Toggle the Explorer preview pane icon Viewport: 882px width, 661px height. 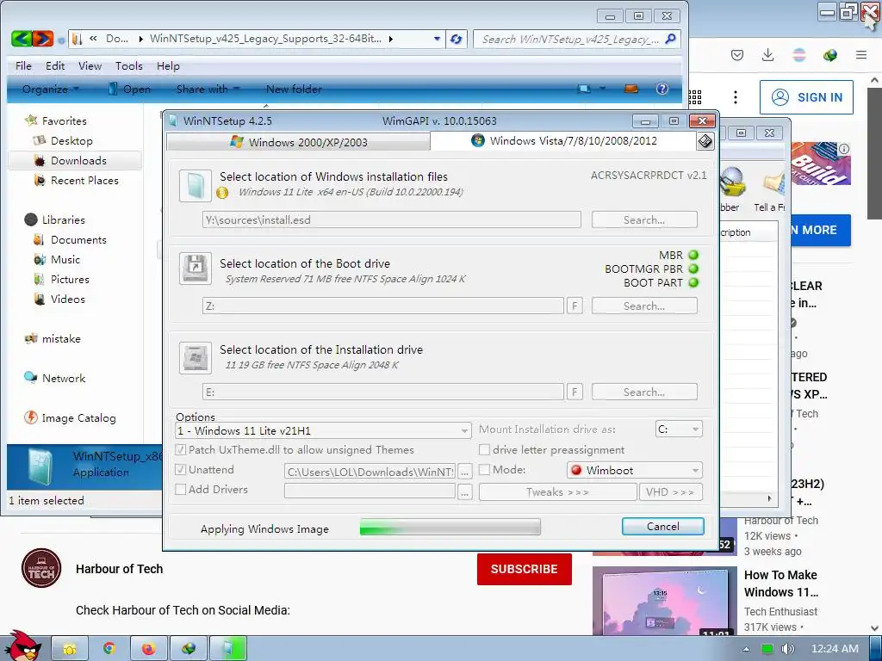[x=630, y=89]
